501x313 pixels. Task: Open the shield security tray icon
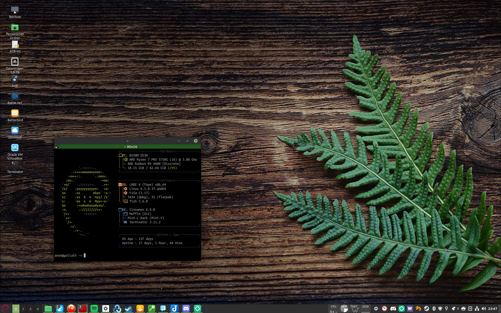click(x=440, y=309)
